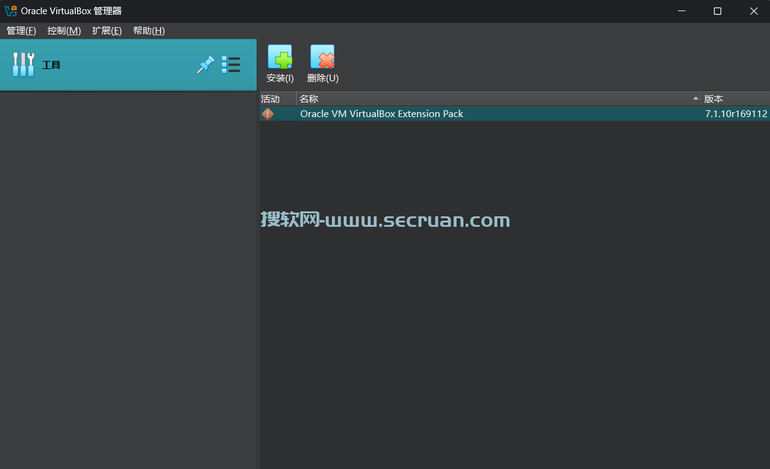Viewport: 770px width, 469px height.
Task: Click the warning icon beside Extension Pack
Action: tap(268, 114)
